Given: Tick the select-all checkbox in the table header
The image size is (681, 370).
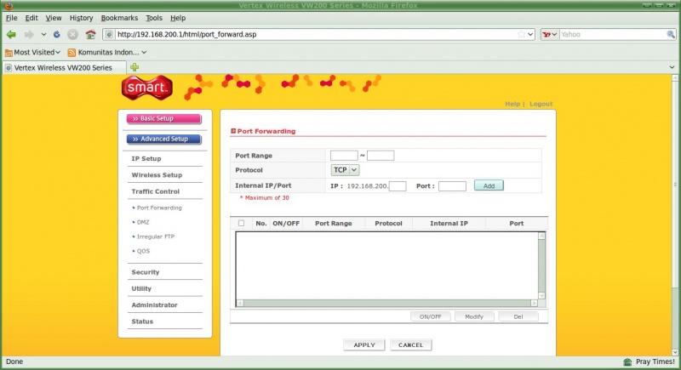Looking at the screenshot, I should pyautogui.click(x=241, y=224).
